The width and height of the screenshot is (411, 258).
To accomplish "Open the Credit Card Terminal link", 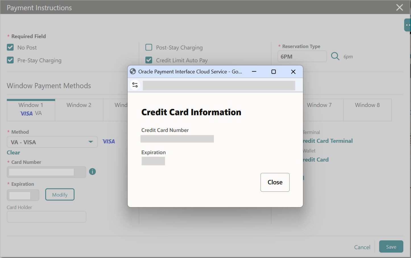I will pyautogui.click(x=327, y=141).
